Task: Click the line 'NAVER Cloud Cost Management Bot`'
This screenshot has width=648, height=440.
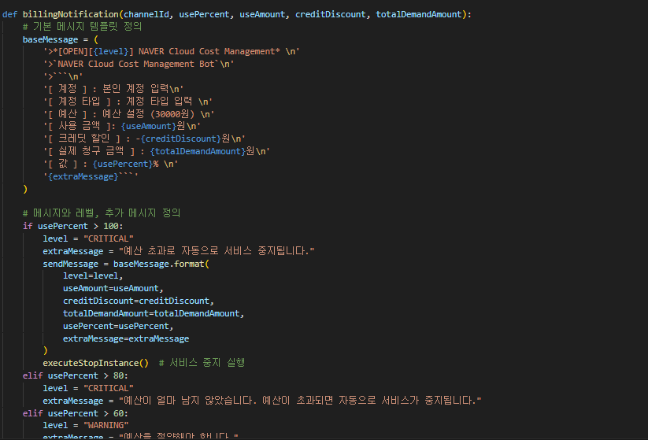Action: point(139,64)
